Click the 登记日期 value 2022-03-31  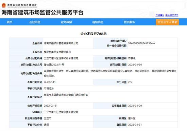(135, 125)
